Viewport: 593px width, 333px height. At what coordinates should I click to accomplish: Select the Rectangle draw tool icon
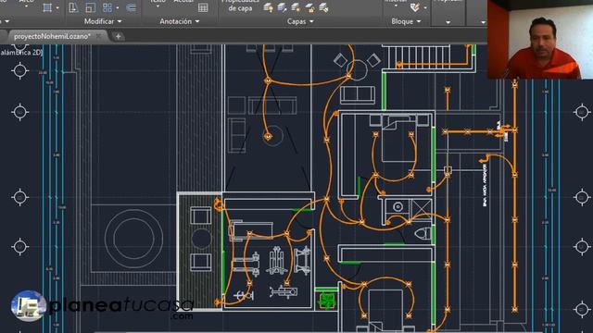(47, 7)
